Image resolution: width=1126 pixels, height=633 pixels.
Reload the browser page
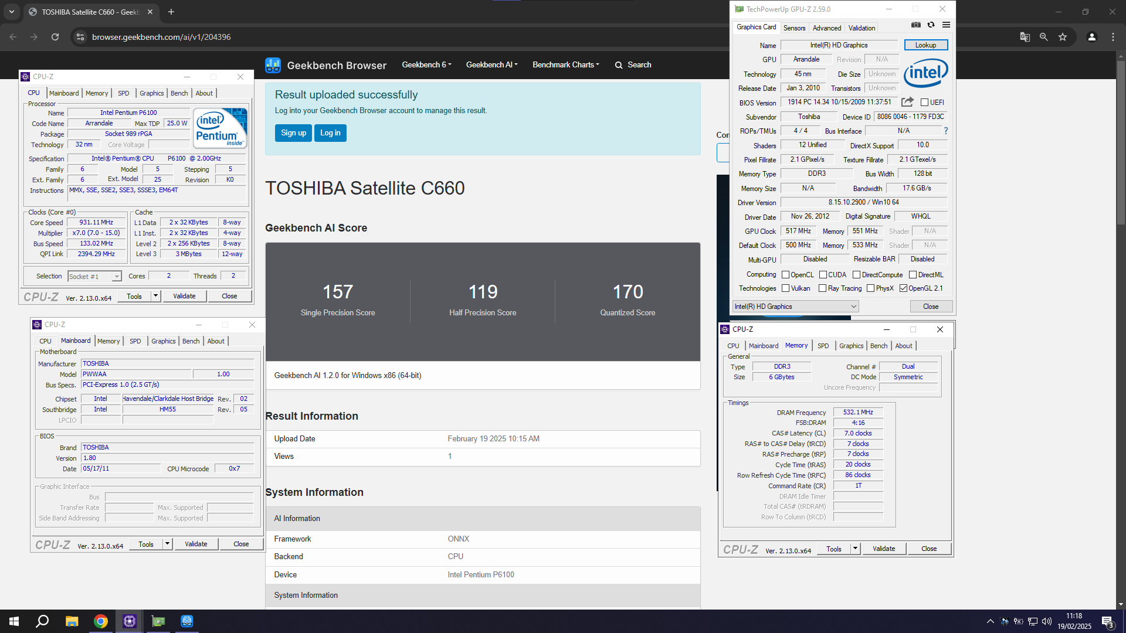tap(55, 37)
